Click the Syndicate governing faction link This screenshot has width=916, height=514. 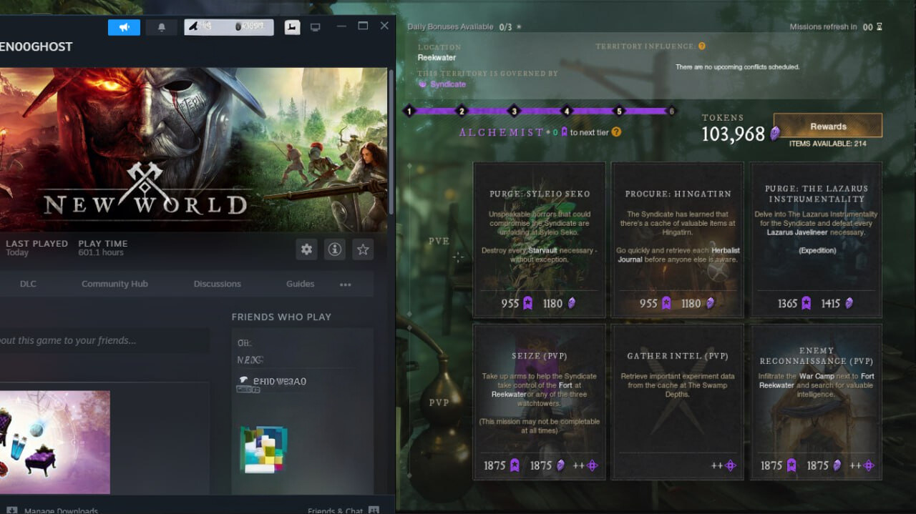[x=448, y=84]
